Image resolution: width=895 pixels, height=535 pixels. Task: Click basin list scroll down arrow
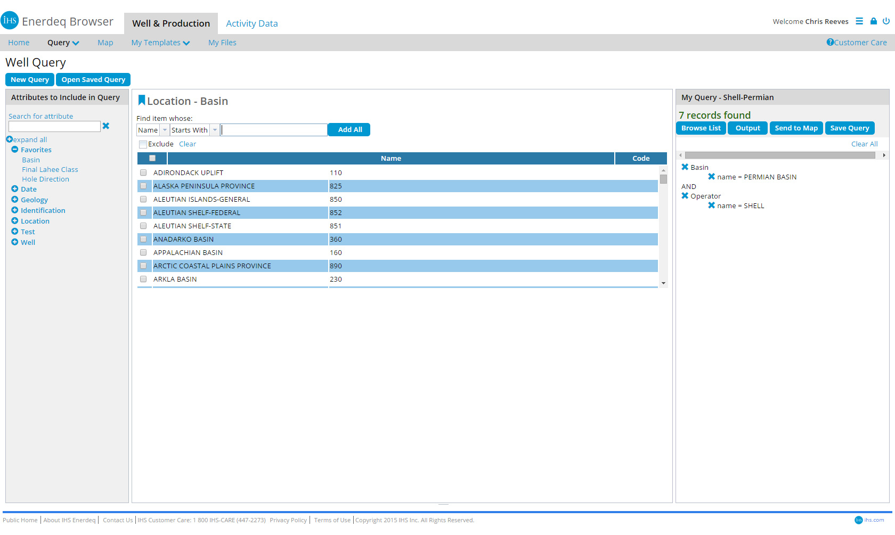point(663,283)
